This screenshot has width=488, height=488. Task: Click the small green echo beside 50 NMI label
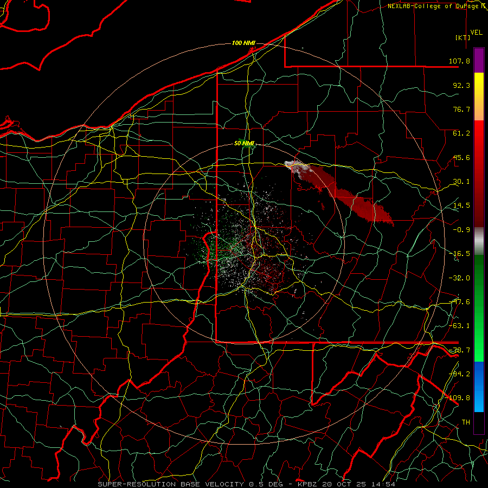pos(247,144)
